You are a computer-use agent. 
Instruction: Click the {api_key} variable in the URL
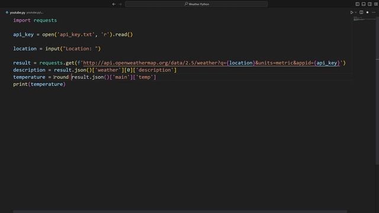pos(327,63)
